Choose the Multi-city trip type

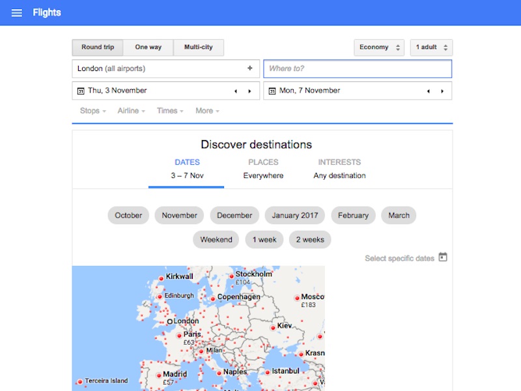click(x=199, y=48)
